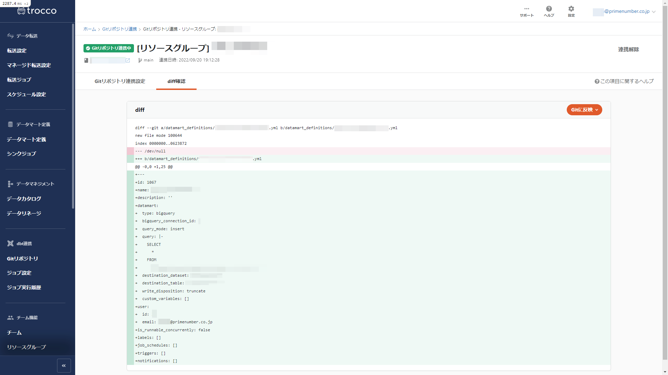The image size is (668, 375).
Task: Collapse the sidebar with double-chevron button
Action: (64, 366)
